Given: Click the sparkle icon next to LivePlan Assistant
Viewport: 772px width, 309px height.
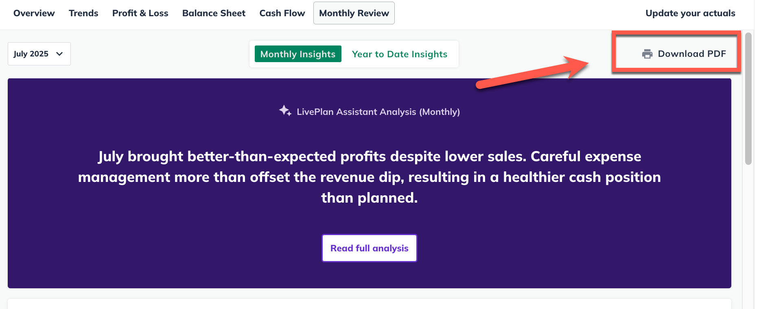Looking at the screenshot, I should [285, 110].
